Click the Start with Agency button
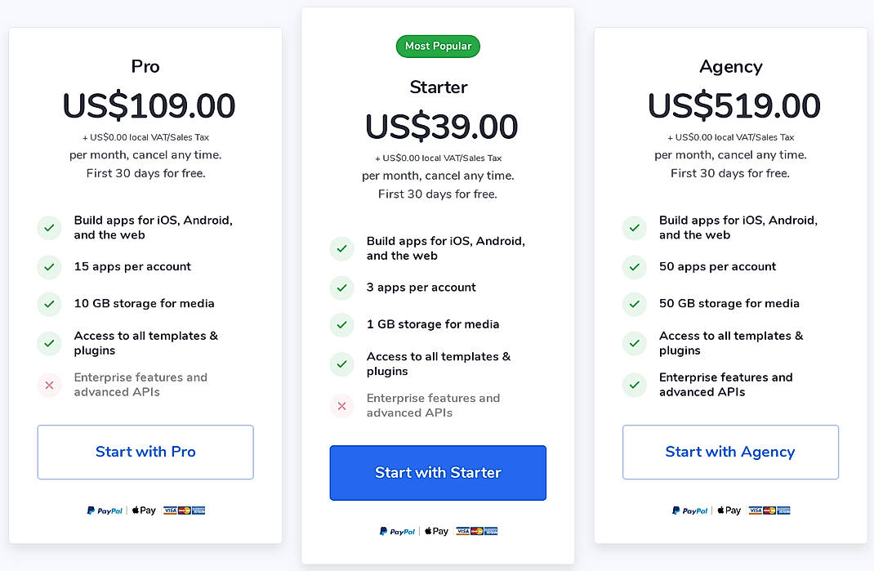This screenshot has width=874, height=571. pos(730,452)
